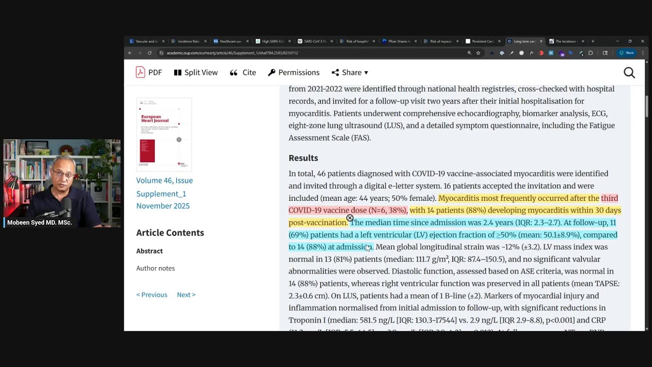The image size is (652, 367).
Task: Open the site search magnifier
Action: (629, 72)
